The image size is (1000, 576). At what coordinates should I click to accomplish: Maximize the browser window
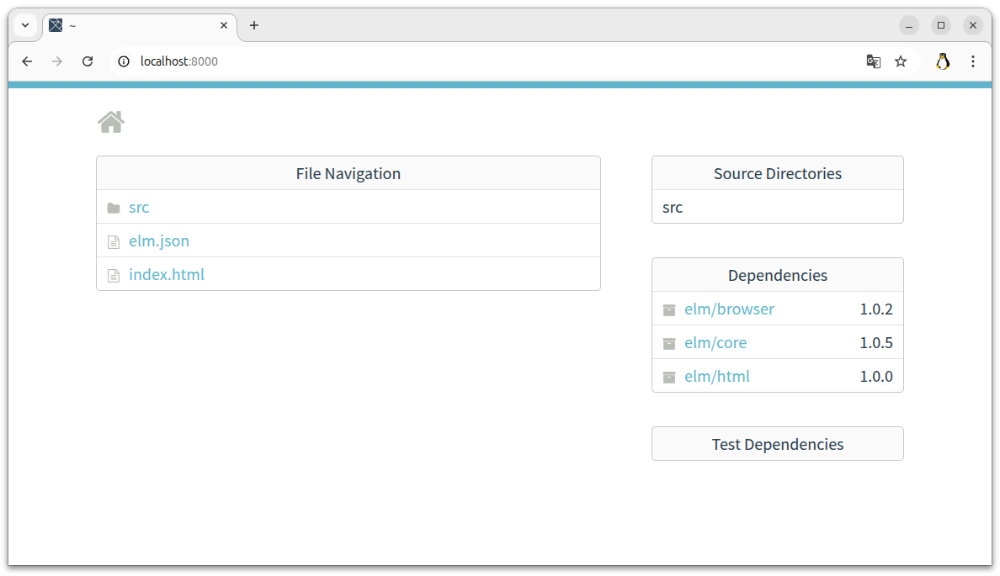coord(941,25)
